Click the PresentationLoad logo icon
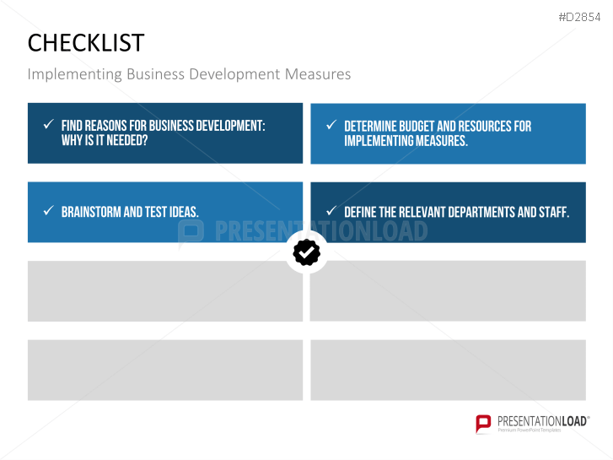The image size is (613, 460). click(x=483, y=423)
